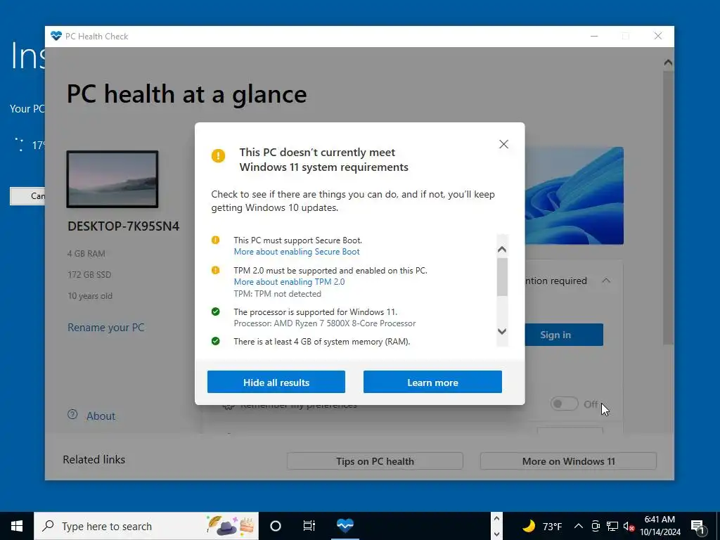Click the warning icon beside the Secure Boot requirement
Viewport: 720px width, 540px height.
[x=215, y=240]
